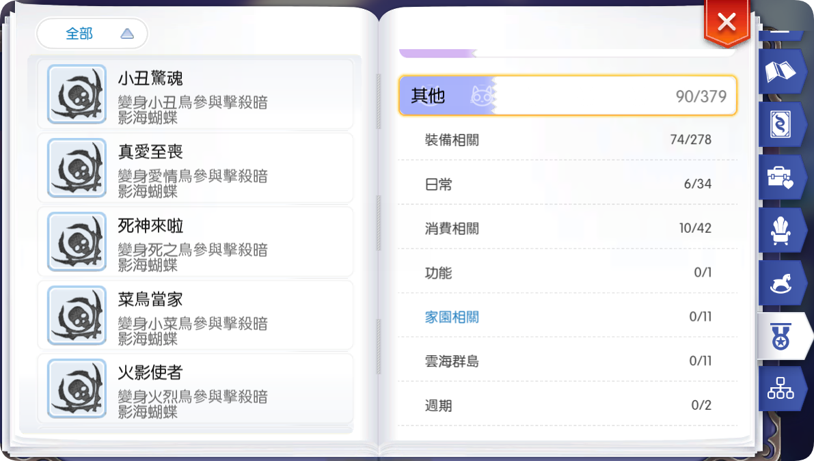This screenshot has height=461, width=814.
Task: Select the 家園相關 subcategory
Action: 567,316
